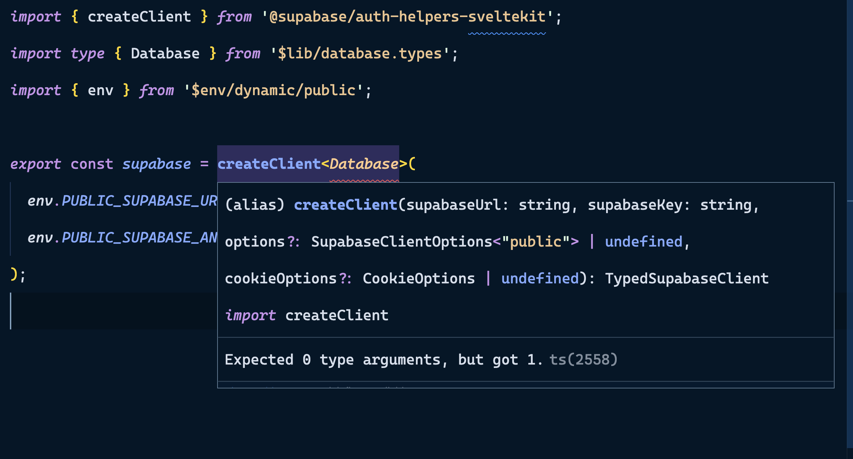The width and height of the screenshot is (853, 459).
Task: Click CookieOptions type in the hover tooltip
Action: point(418,279)
